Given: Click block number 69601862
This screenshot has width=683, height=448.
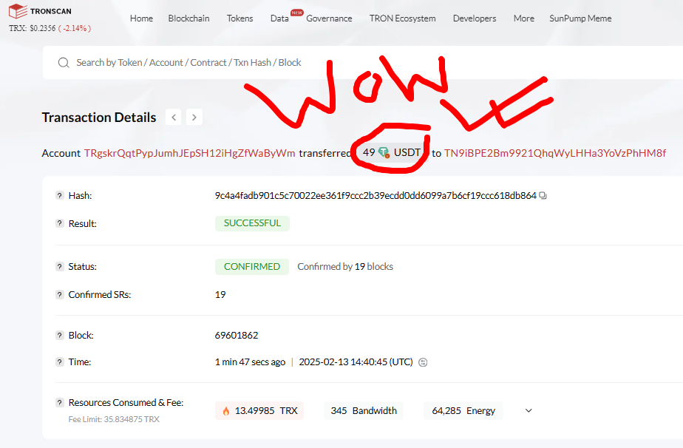Looking at the screenshot, I should 237,336.
